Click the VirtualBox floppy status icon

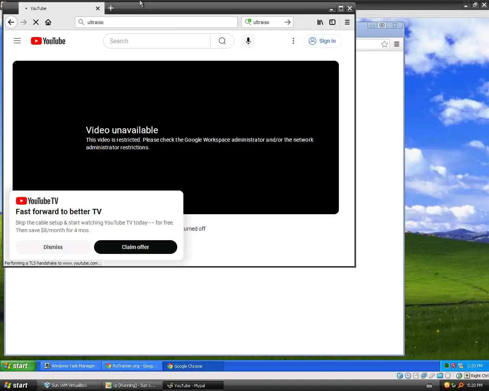click(x=416, y=376)
